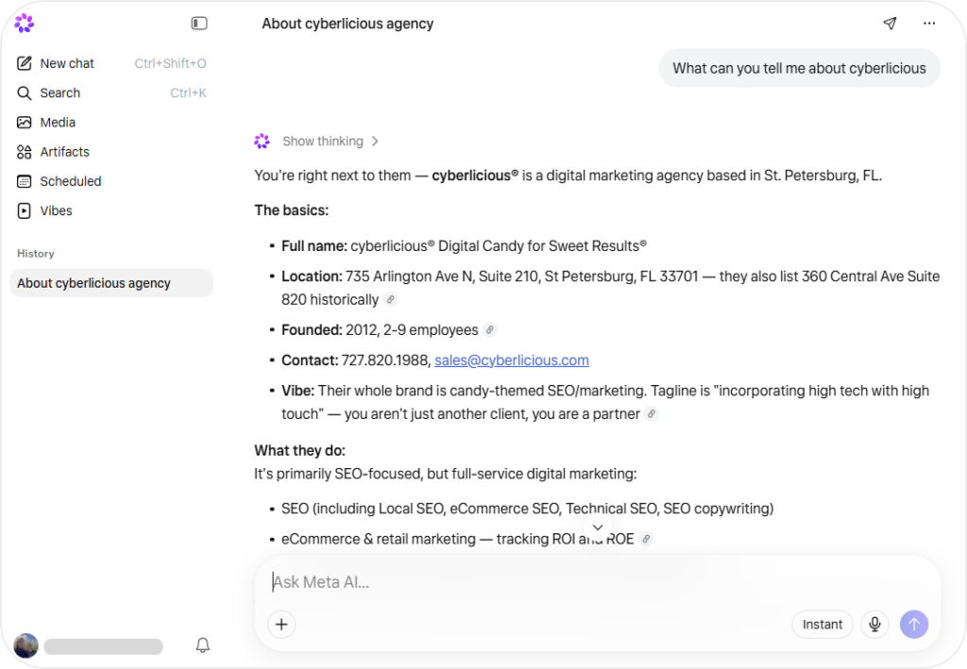This screenshot has width=967, height=669.
Task: Click the Vibes play icon
Action: click(x=24, y=210)
